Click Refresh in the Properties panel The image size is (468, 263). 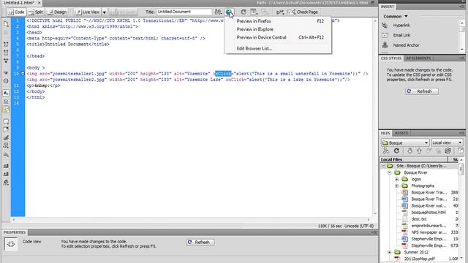pyautogui.click(x=200, y=242)
